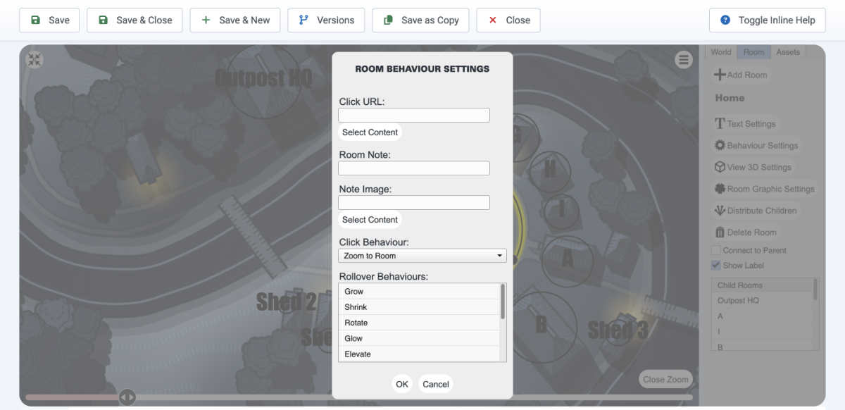Open the hamburger menu icon on map
The image size is (845, 410).
tap(684, 60)
